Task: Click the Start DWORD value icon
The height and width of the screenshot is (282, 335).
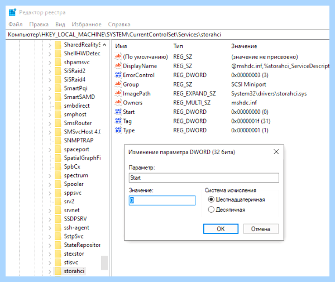Action: (118, 112)
